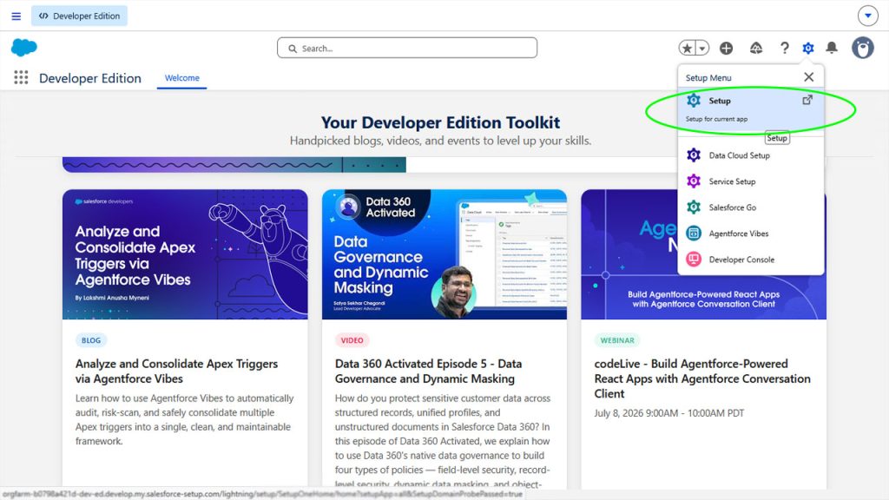Click the Agentforce Vibes teal icon

[x=694, y=233]
